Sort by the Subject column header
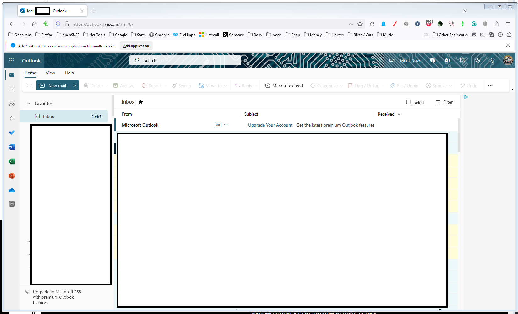Viewport: 518px width, 314px height. tap(251, 114)
